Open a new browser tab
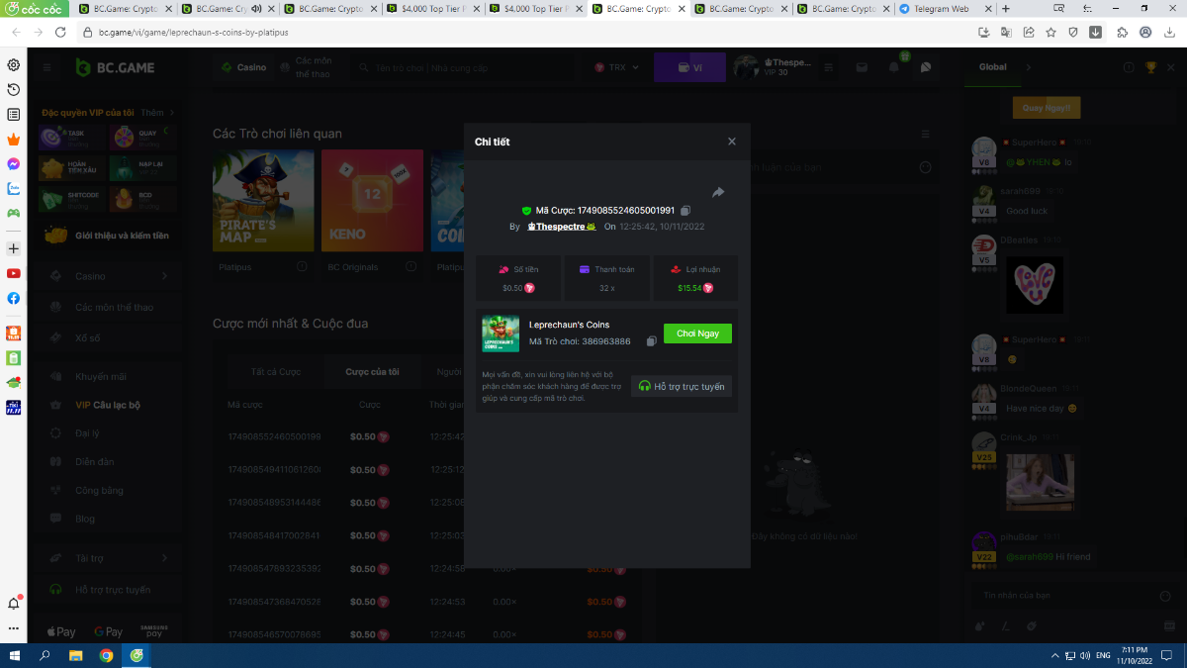 (x=1006, y=9)
